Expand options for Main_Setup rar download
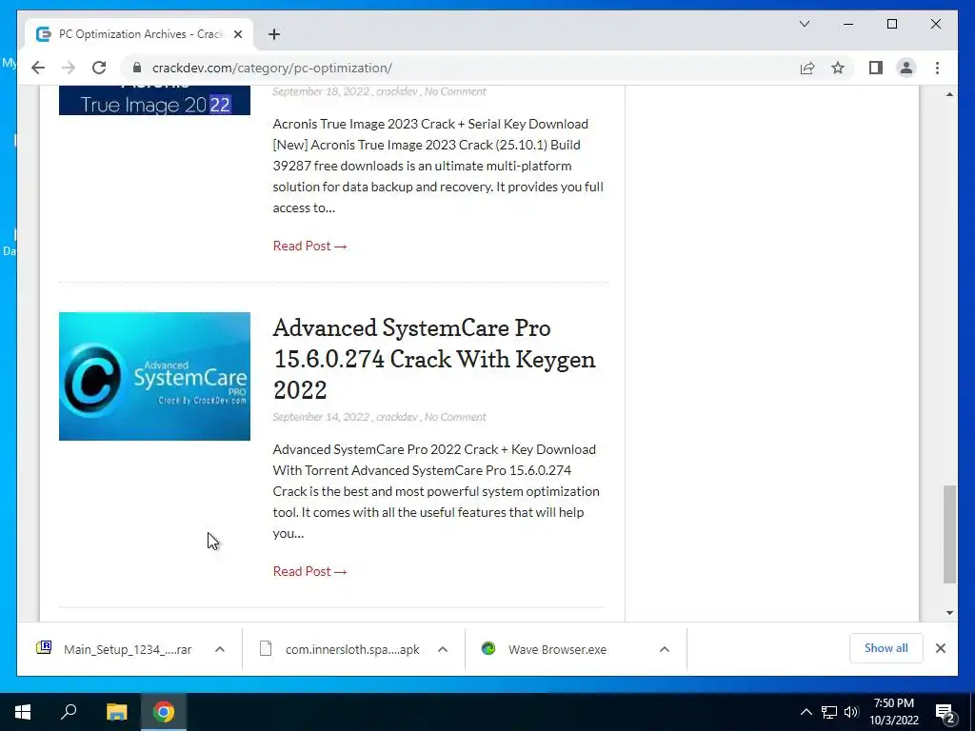 (220, 649)
